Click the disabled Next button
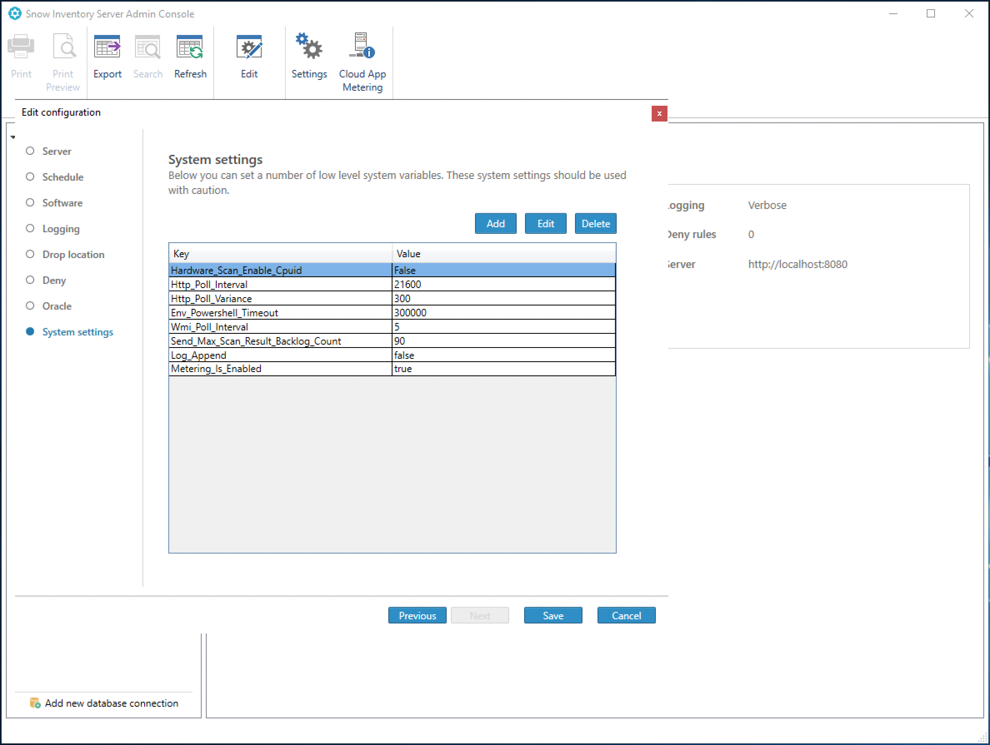The height and width of the screenshot is (745, 990). pos(480,615)
